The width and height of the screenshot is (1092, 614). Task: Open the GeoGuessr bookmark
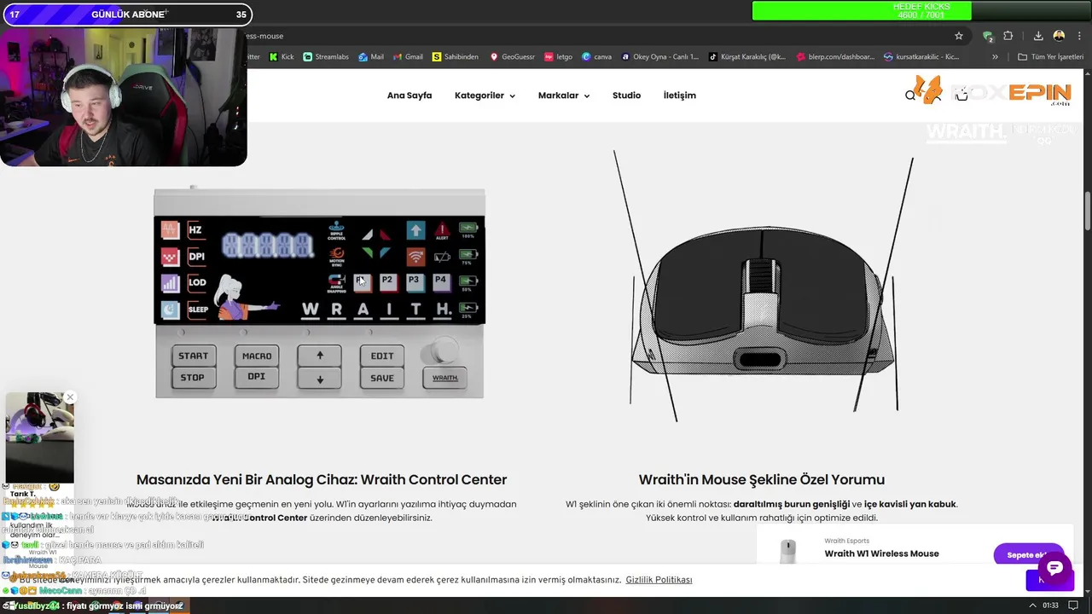point(512,57)
